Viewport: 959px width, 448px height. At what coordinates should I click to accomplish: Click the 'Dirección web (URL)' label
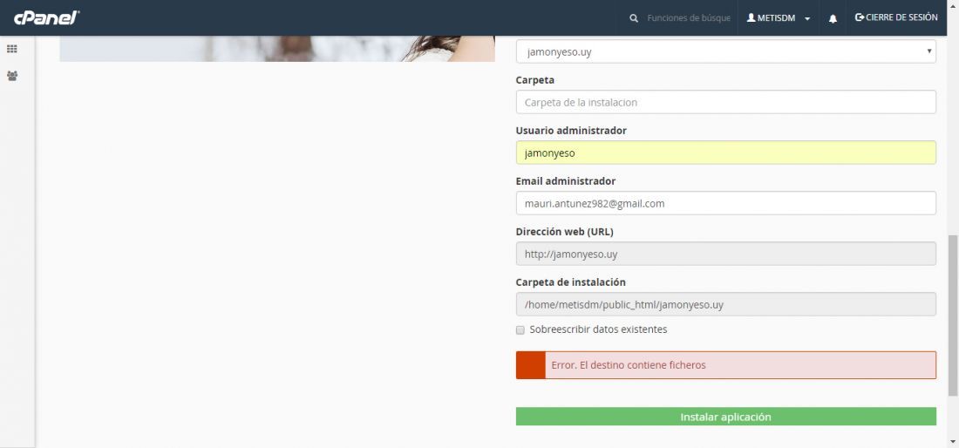pyautogui.click(x=565, y=232)
